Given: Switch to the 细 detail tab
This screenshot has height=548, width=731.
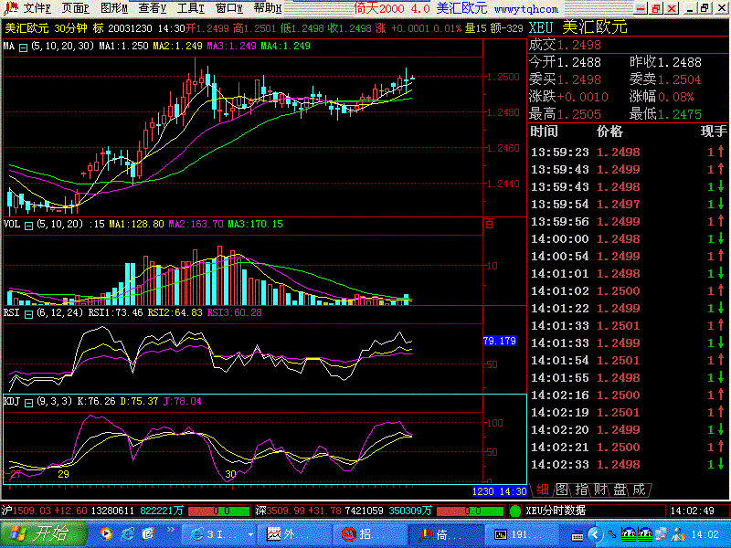Looking at the screenshot, I should click(x=543, y=490).
